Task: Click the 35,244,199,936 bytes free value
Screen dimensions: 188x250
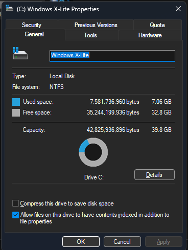Action: (113, 112)
